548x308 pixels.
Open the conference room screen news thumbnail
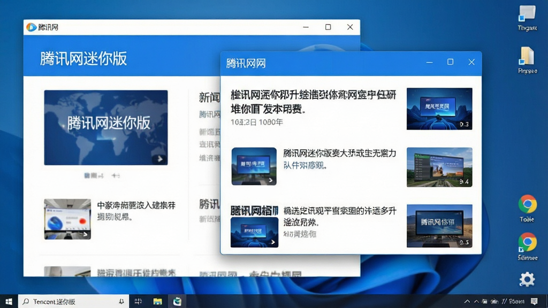pos(67,219)
